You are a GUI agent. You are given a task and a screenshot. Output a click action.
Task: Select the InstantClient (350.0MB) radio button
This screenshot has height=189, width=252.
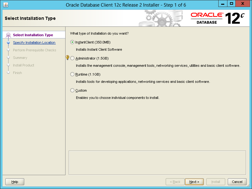pos(72,42)
